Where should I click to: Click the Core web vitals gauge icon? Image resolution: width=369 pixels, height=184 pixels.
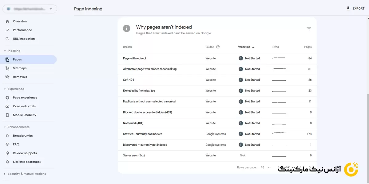[x=7, y=106]
